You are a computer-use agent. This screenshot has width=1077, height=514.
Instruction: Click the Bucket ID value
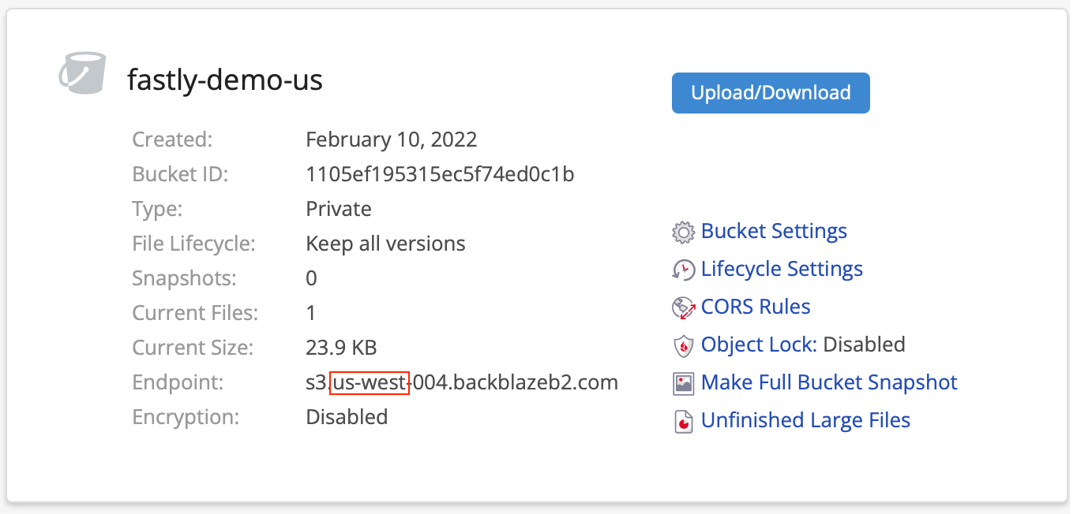[x=439, y=173]
